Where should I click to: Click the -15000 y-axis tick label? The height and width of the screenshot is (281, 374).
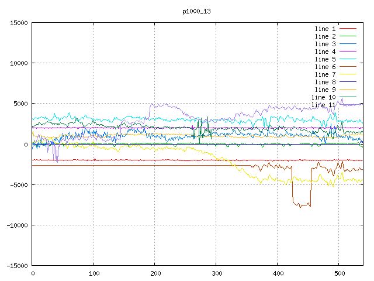click(16, 265)
